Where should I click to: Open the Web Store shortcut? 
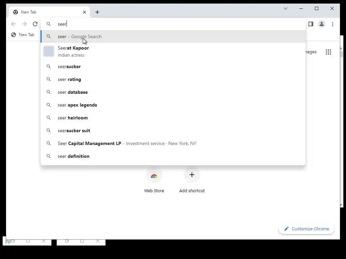(x=154, y=179)
